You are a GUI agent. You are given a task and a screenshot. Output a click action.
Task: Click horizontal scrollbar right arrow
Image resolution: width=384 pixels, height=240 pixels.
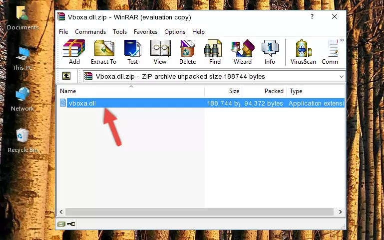click(x=341, y=212)
